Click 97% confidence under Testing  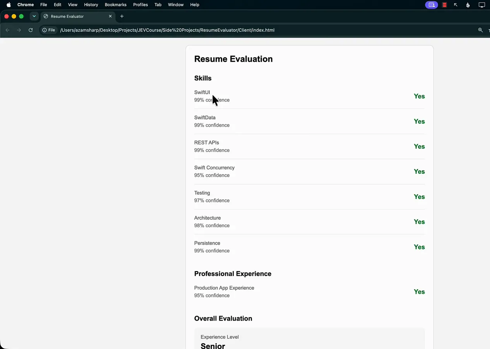pyautogui.click(x=212, y=200)
